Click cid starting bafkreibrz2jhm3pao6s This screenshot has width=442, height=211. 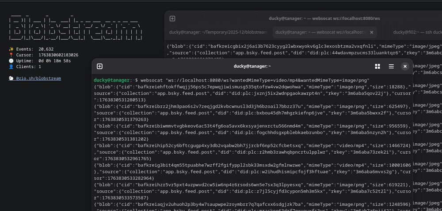click(x=220, y=107)
